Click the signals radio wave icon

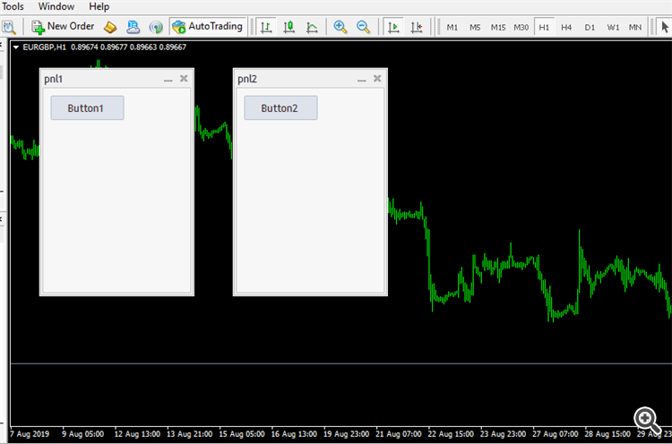click(156, 27)
